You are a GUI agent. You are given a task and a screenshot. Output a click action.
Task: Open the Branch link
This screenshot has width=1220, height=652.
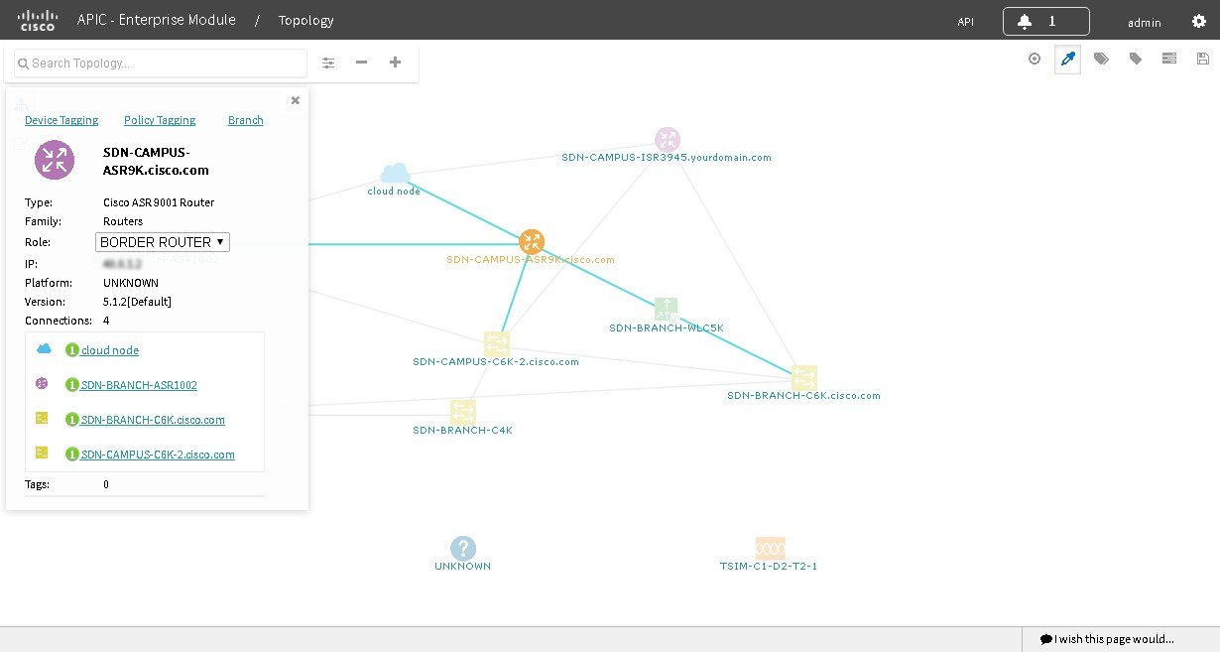click(246, 120)
